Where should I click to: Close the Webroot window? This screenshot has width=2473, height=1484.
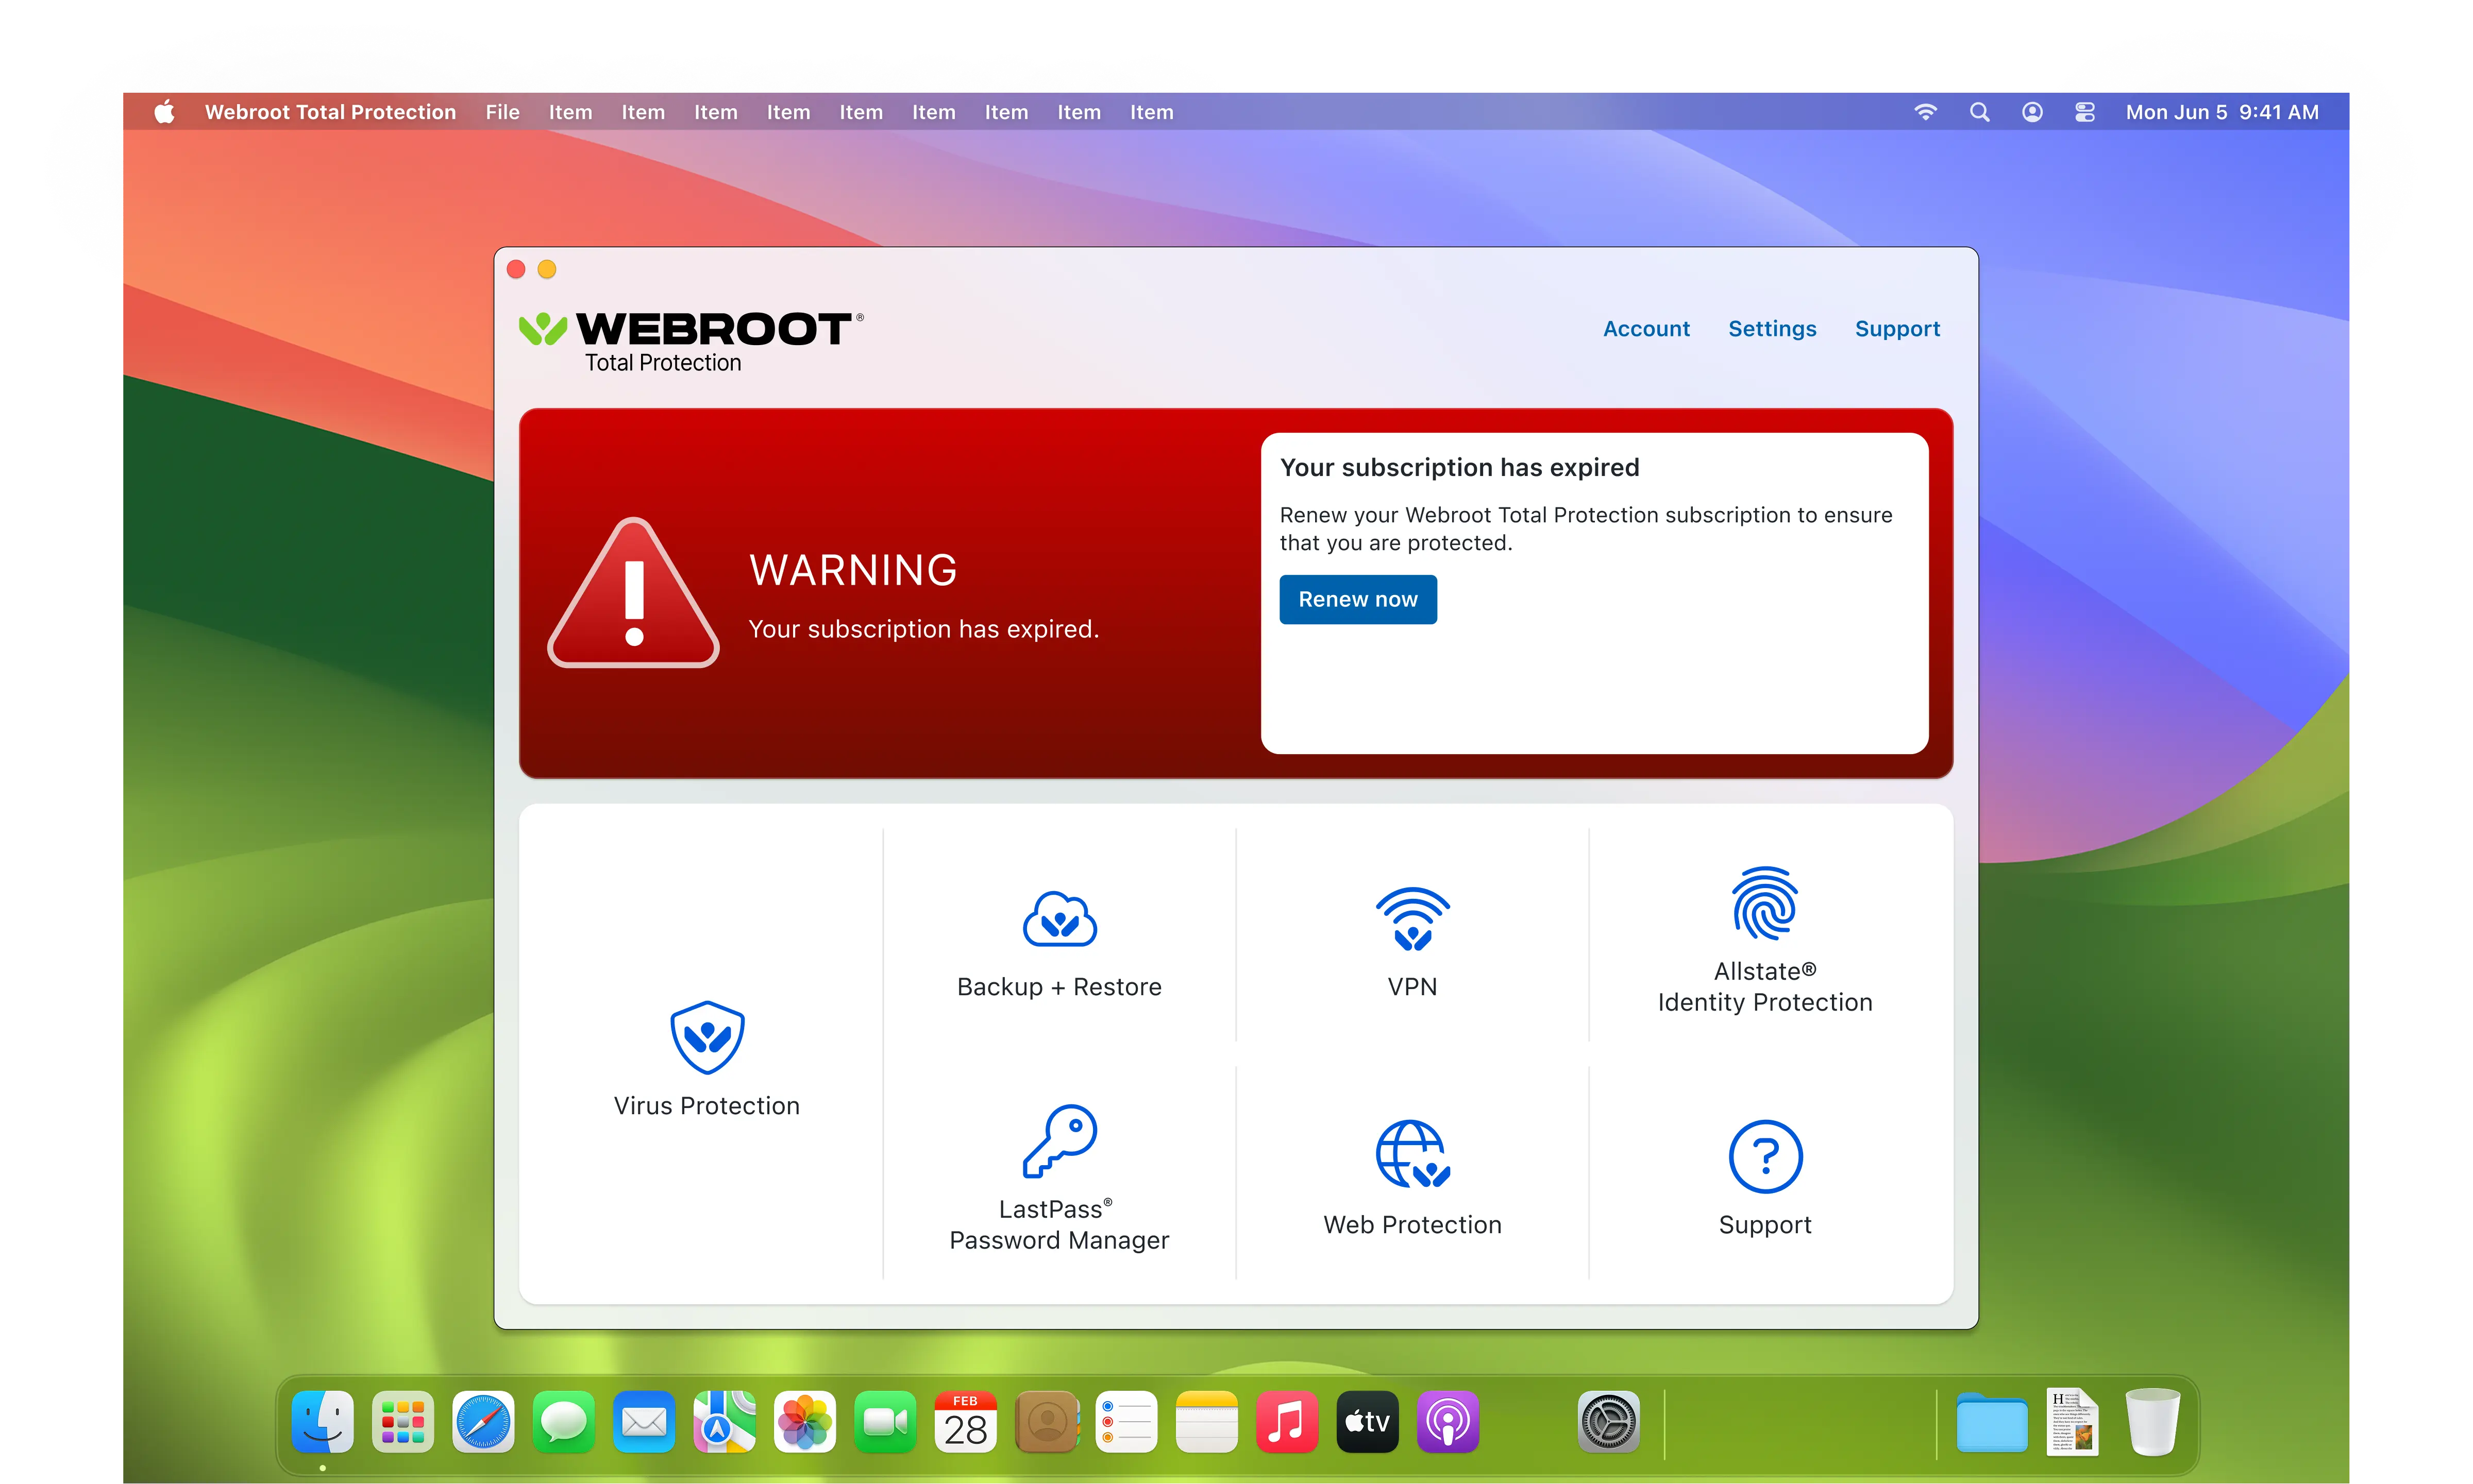[x=516, y=269]
